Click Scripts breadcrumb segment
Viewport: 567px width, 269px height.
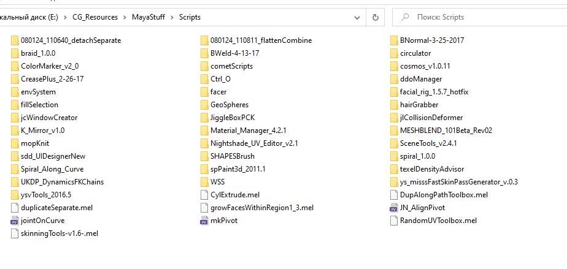pyautogui.click(x=190, y=17)
